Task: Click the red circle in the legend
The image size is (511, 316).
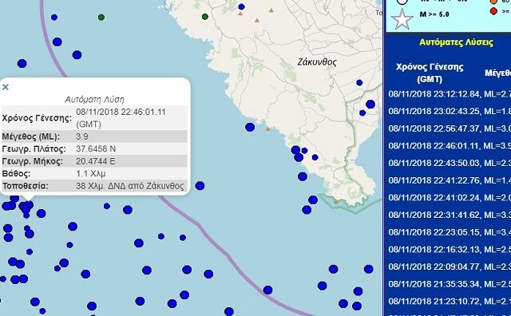Action: pos(494,11)
